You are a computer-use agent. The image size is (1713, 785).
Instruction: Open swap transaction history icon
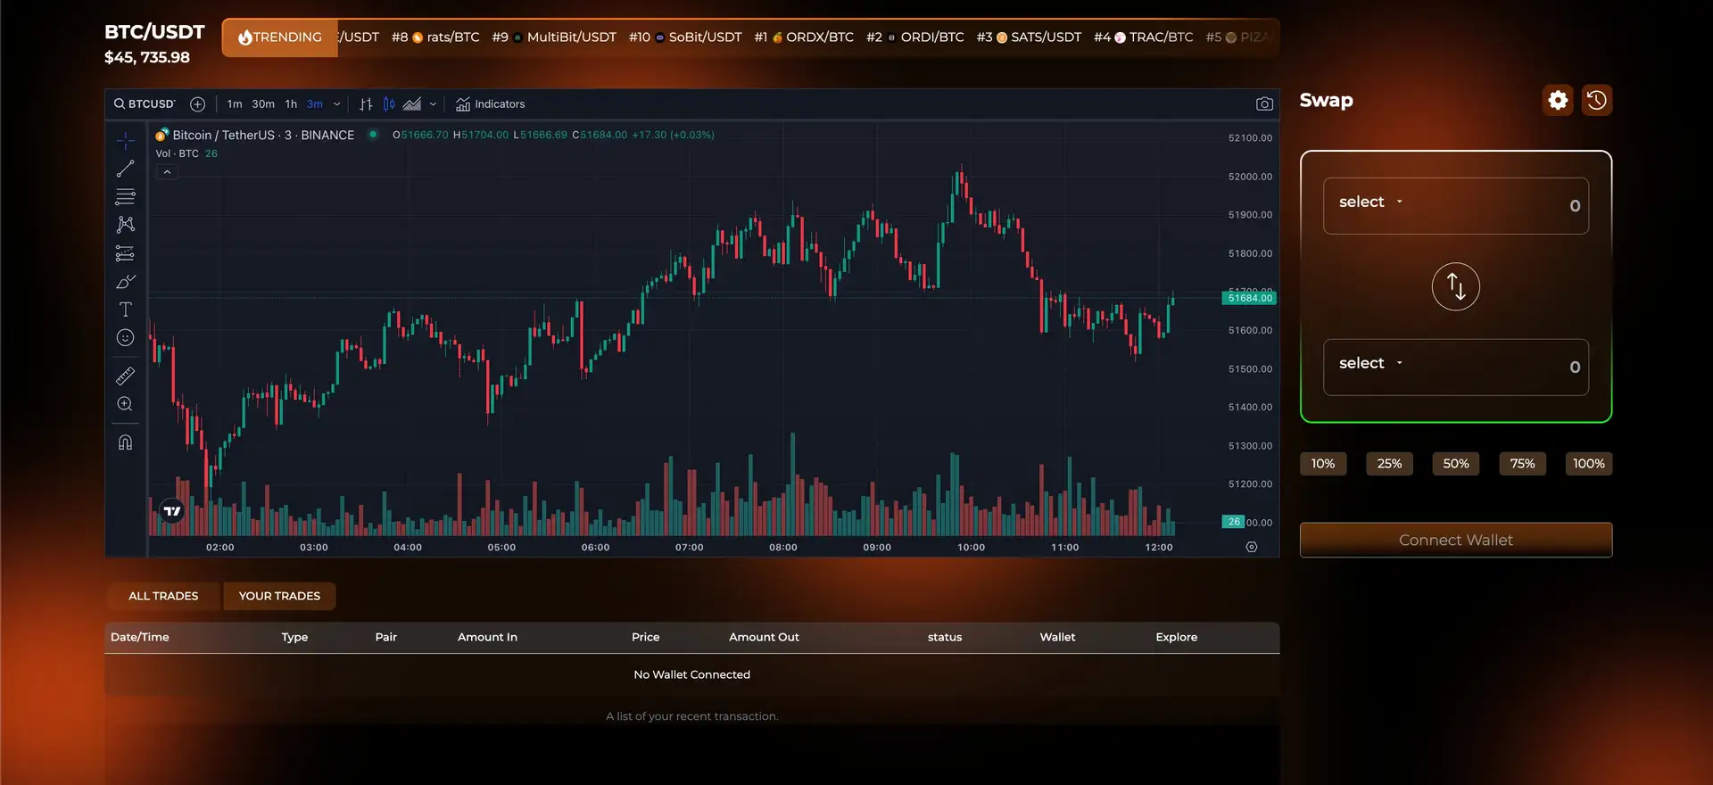click(x=1597, y=100)
